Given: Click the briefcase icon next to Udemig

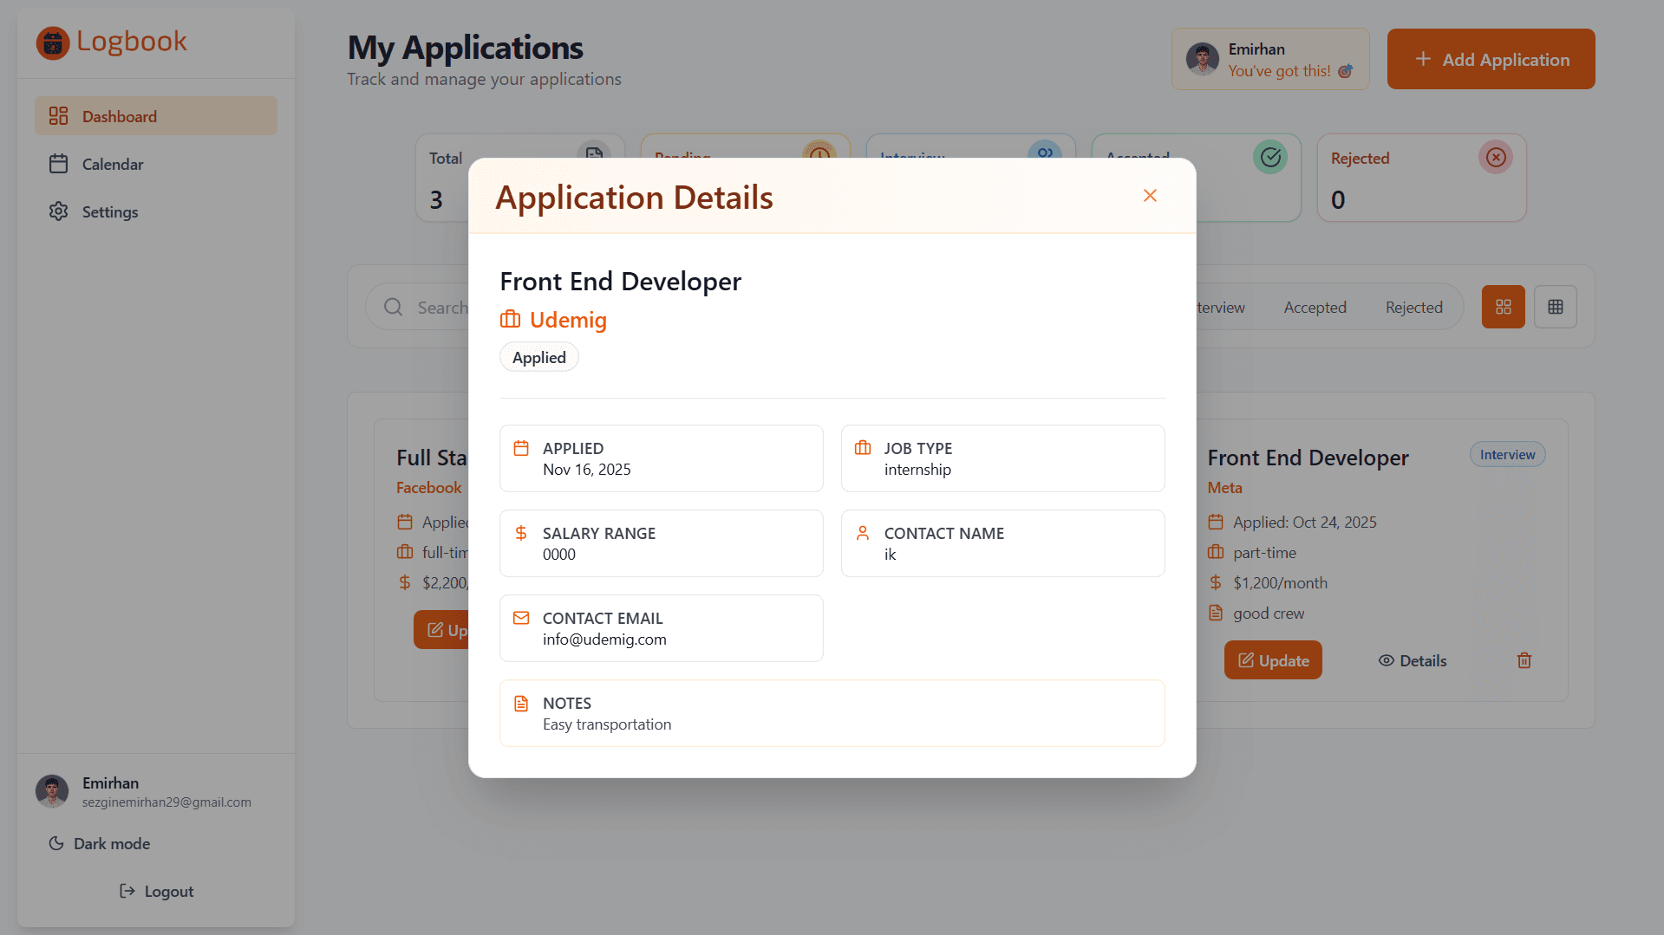Looking at the screenshot, I should [x=510, y=320].
